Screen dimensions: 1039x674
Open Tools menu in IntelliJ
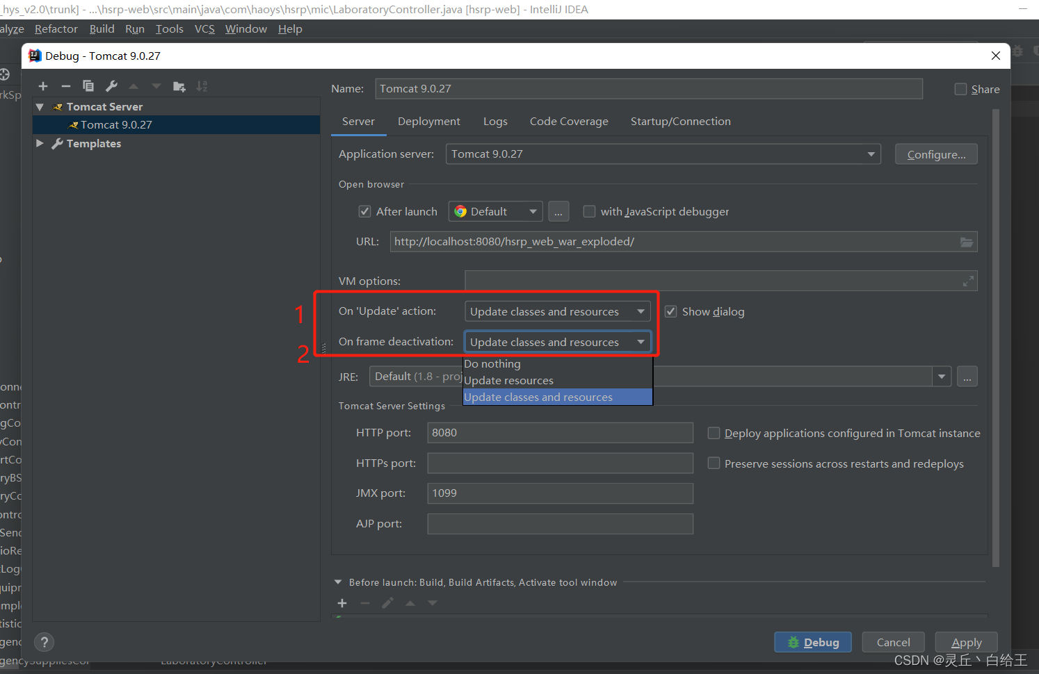click(x=170, y=29)
